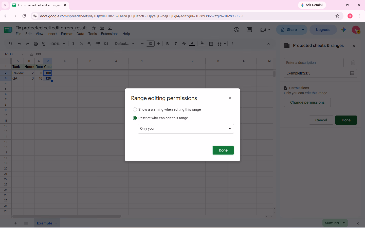Open the File menu
This screenshot has height=228, width=365.
[x=19, y=34]
